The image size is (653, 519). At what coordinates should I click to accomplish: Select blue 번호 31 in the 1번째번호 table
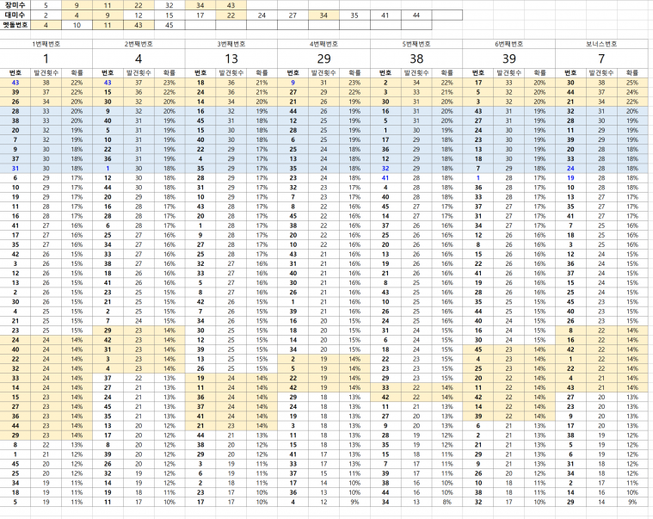click(x=15, y=169)
